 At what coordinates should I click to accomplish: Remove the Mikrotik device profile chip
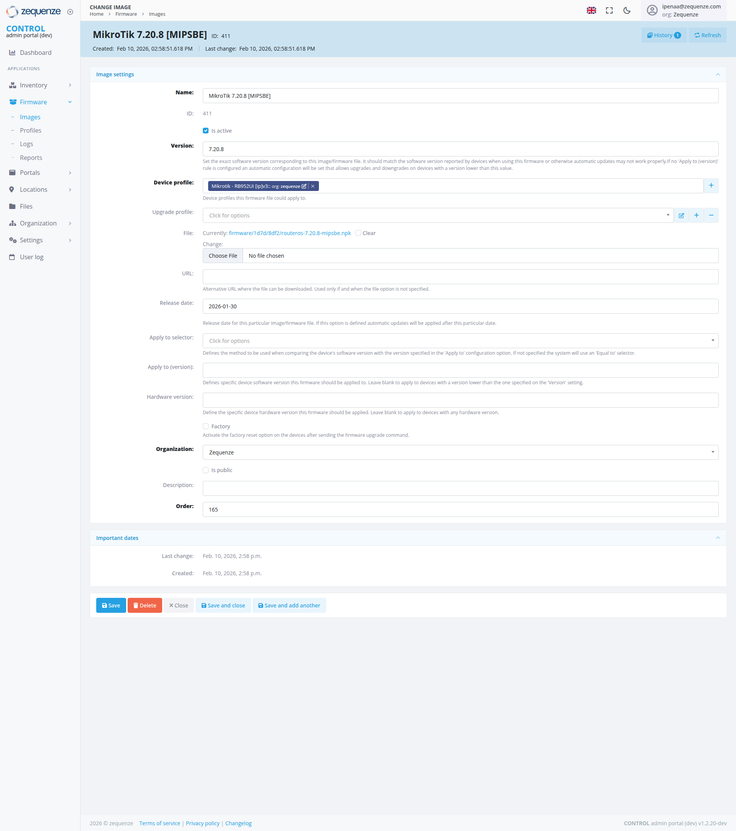coord(312,186)
